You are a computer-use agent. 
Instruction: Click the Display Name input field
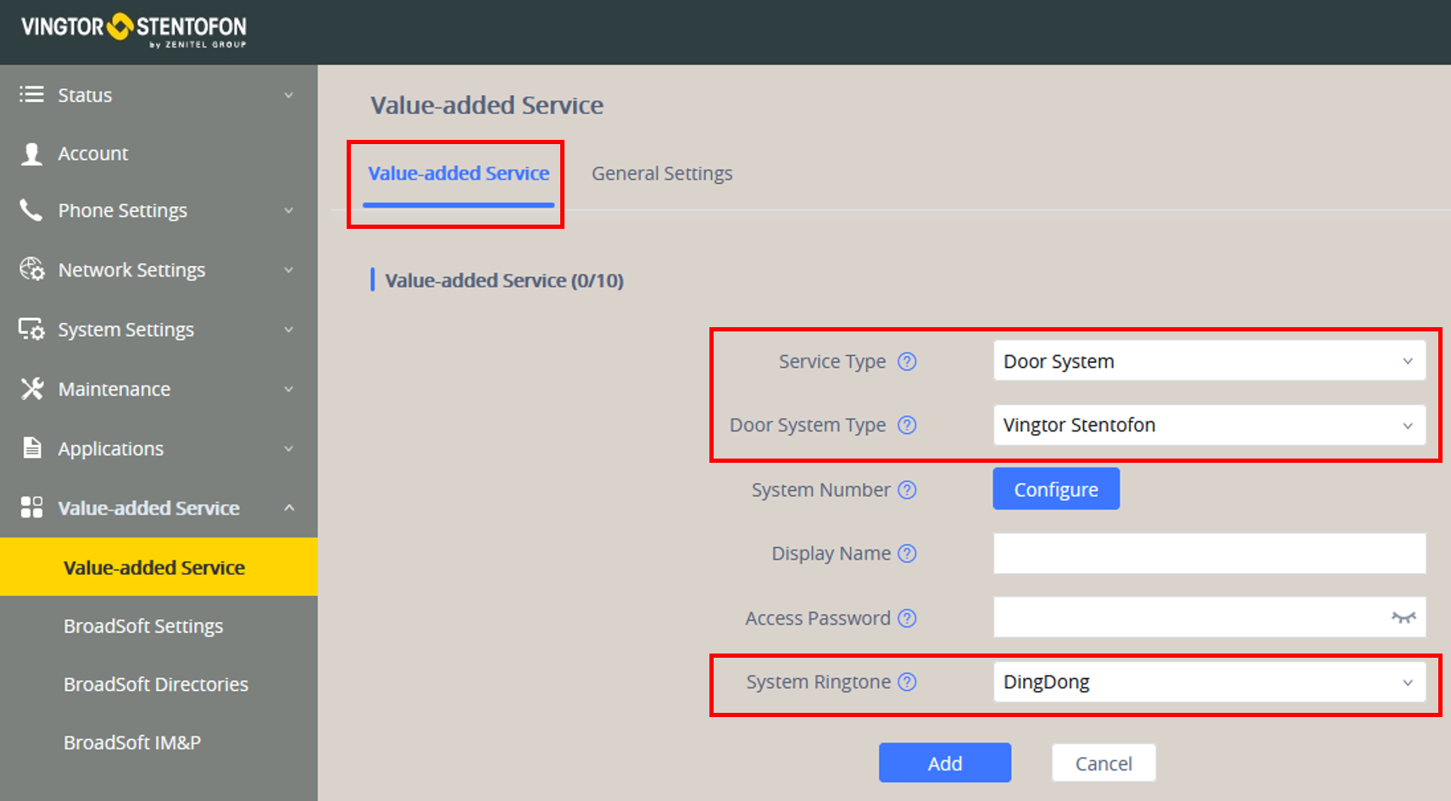[x=1209, y=553]
